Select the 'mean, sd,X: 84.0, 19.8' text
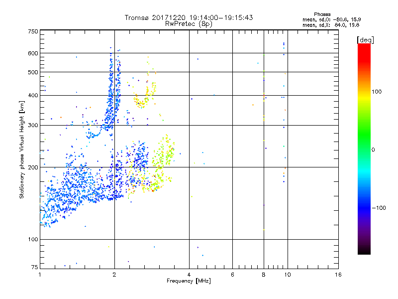Screen dimensions: 398x299 pyautogui.click(x=331, y=25)
